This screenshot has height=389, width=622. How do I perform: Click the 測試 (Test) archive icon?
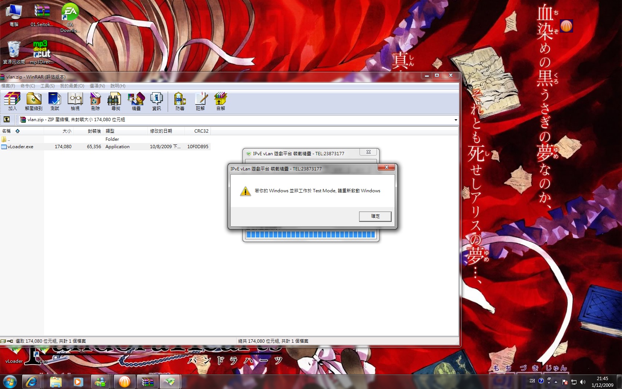[x=55, y=101]
